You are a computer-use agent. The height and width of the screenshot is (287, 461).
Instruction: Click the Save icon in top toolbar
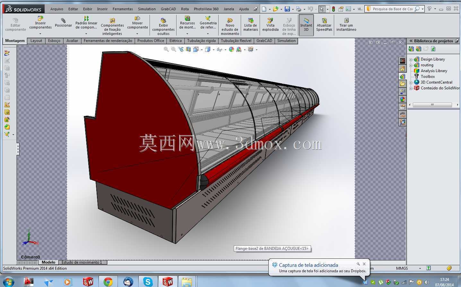point(287,9)
